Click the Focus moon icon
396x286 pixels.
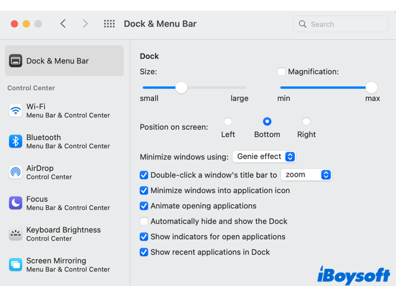(15, 203)
